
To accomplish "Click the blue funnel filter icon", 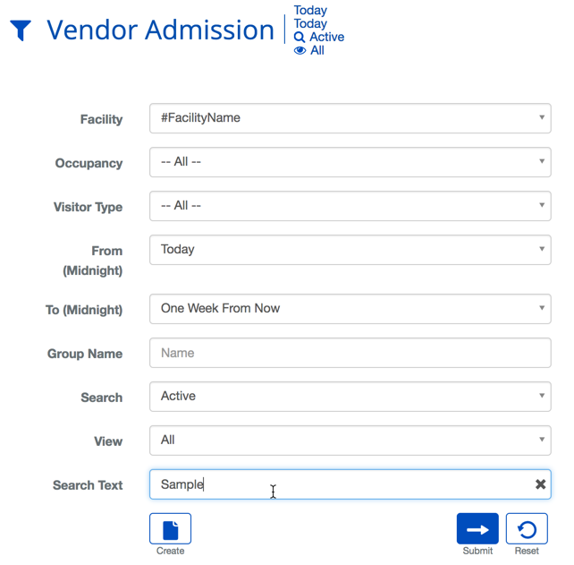I will click(x=21, y=30).
